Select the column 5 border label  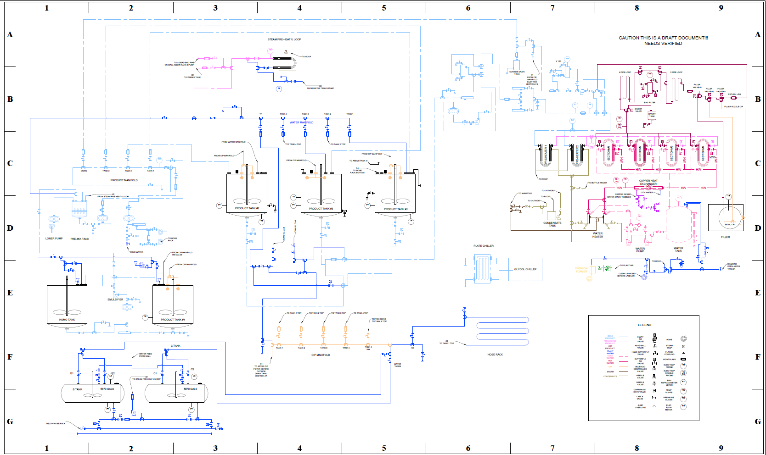coord(384,8)
